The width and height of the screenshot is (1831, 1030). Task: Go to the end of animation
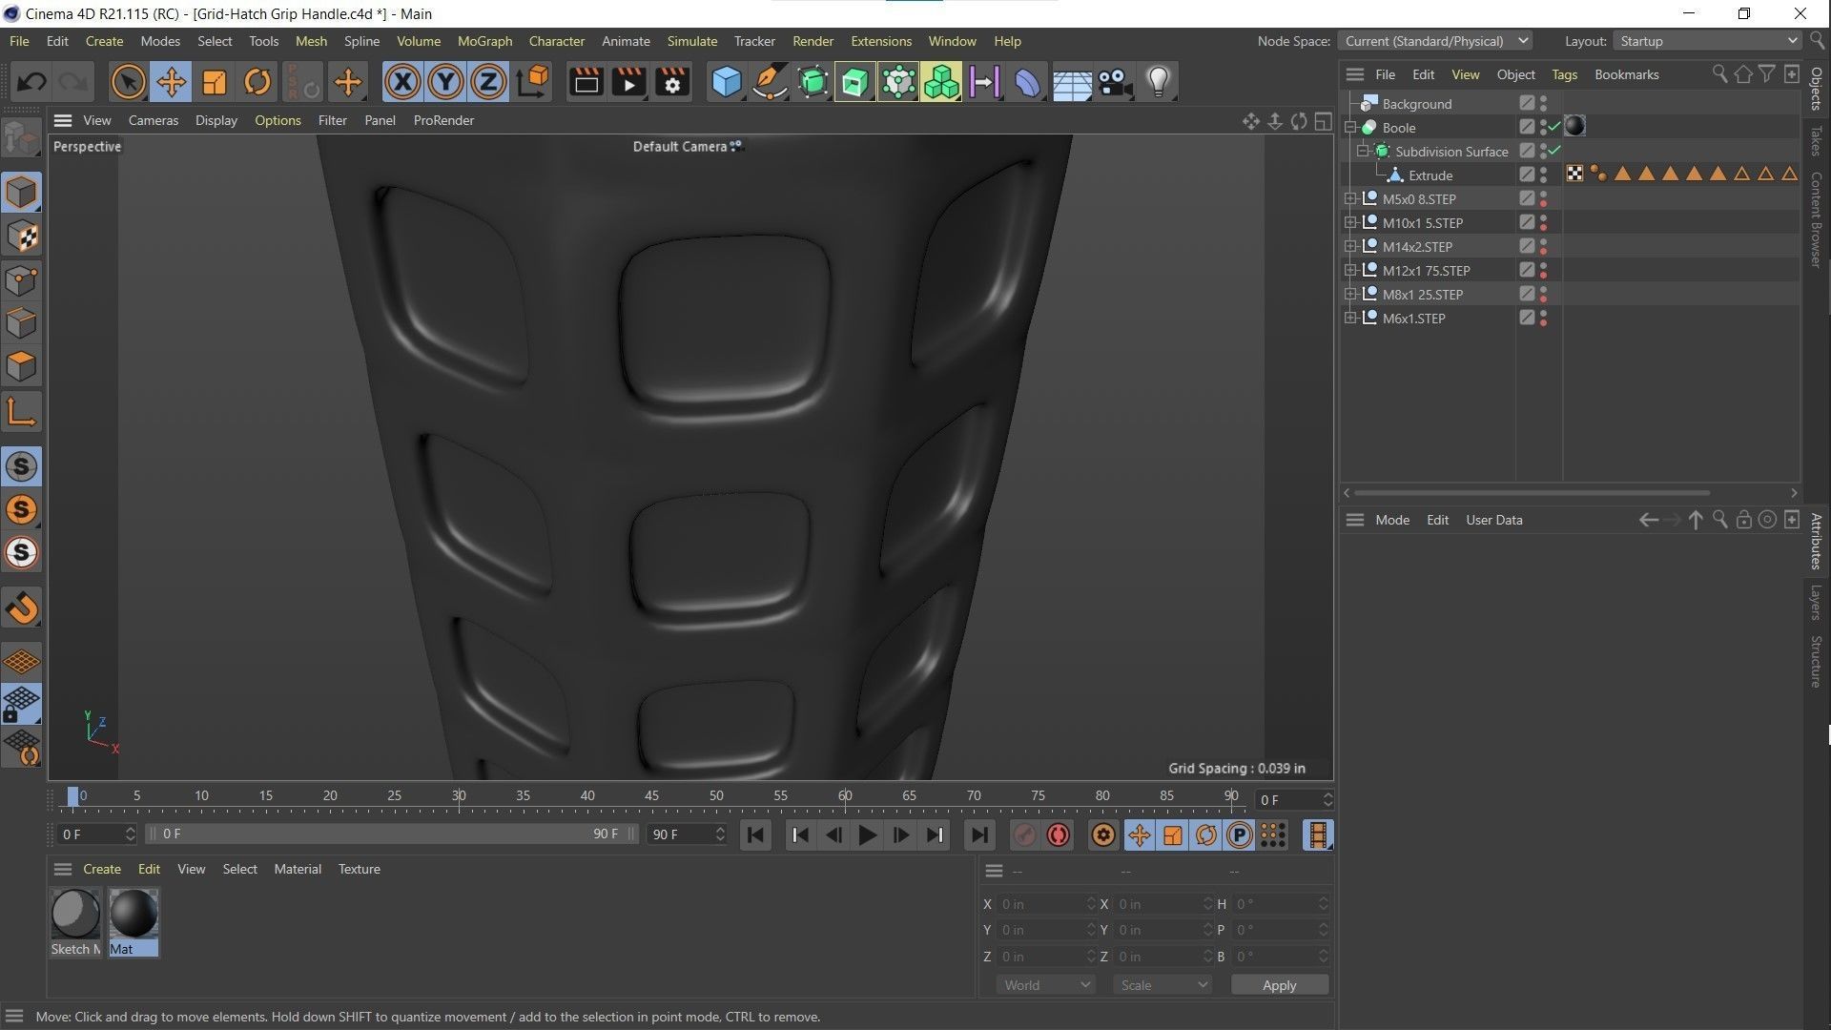click(x=978, y=835)
